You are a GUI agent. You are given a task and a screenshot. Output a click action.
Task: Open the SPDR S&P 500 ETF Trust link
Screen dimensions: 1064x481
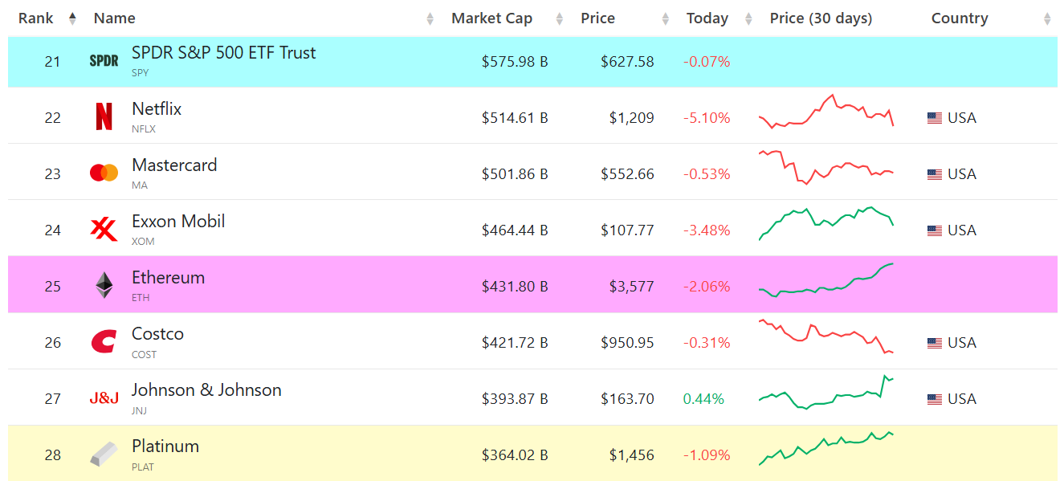click(224, 53)
